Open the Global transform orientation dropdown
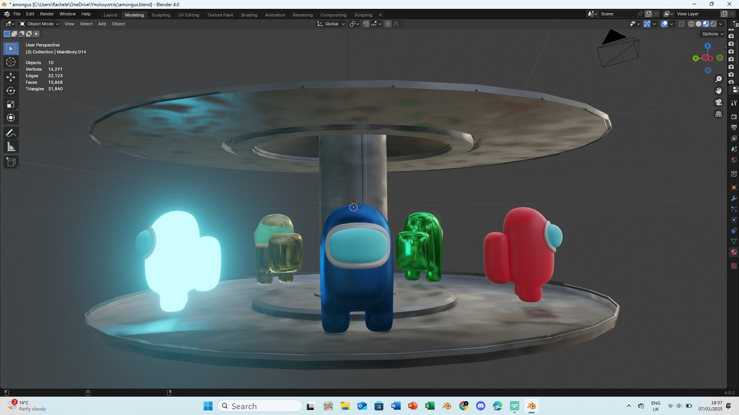The height and width of the screenshot is (415, 739). point(331,24)
